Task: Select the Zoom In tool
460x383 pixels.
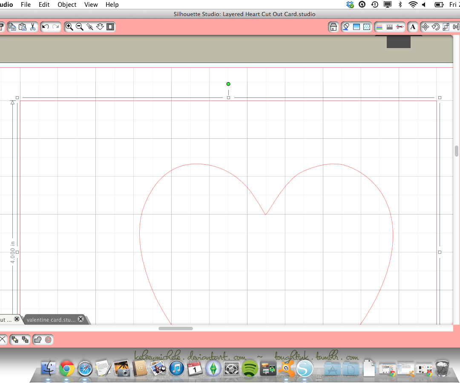Action: tap(69, 26)
